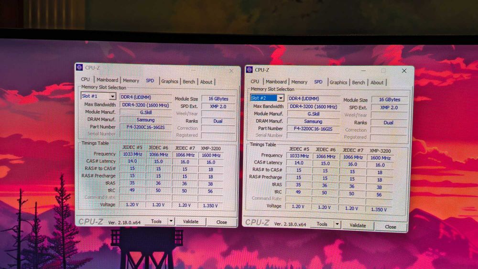The width and height of the screenshot is (478, 269).
Task: Click the Close button in the right window
Action: [391, 226]
